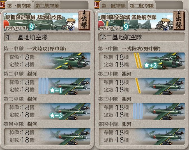
Task: Click the left panel 出撃 wooden sign
Action: (x=84, y=20)
